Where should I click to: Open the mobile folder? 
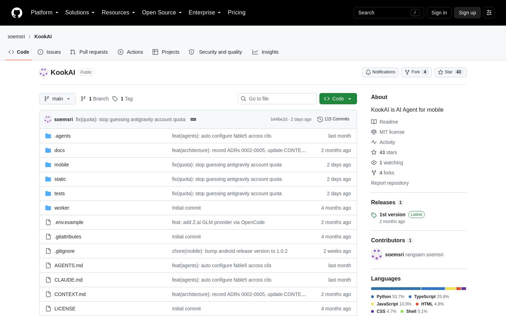61,165
